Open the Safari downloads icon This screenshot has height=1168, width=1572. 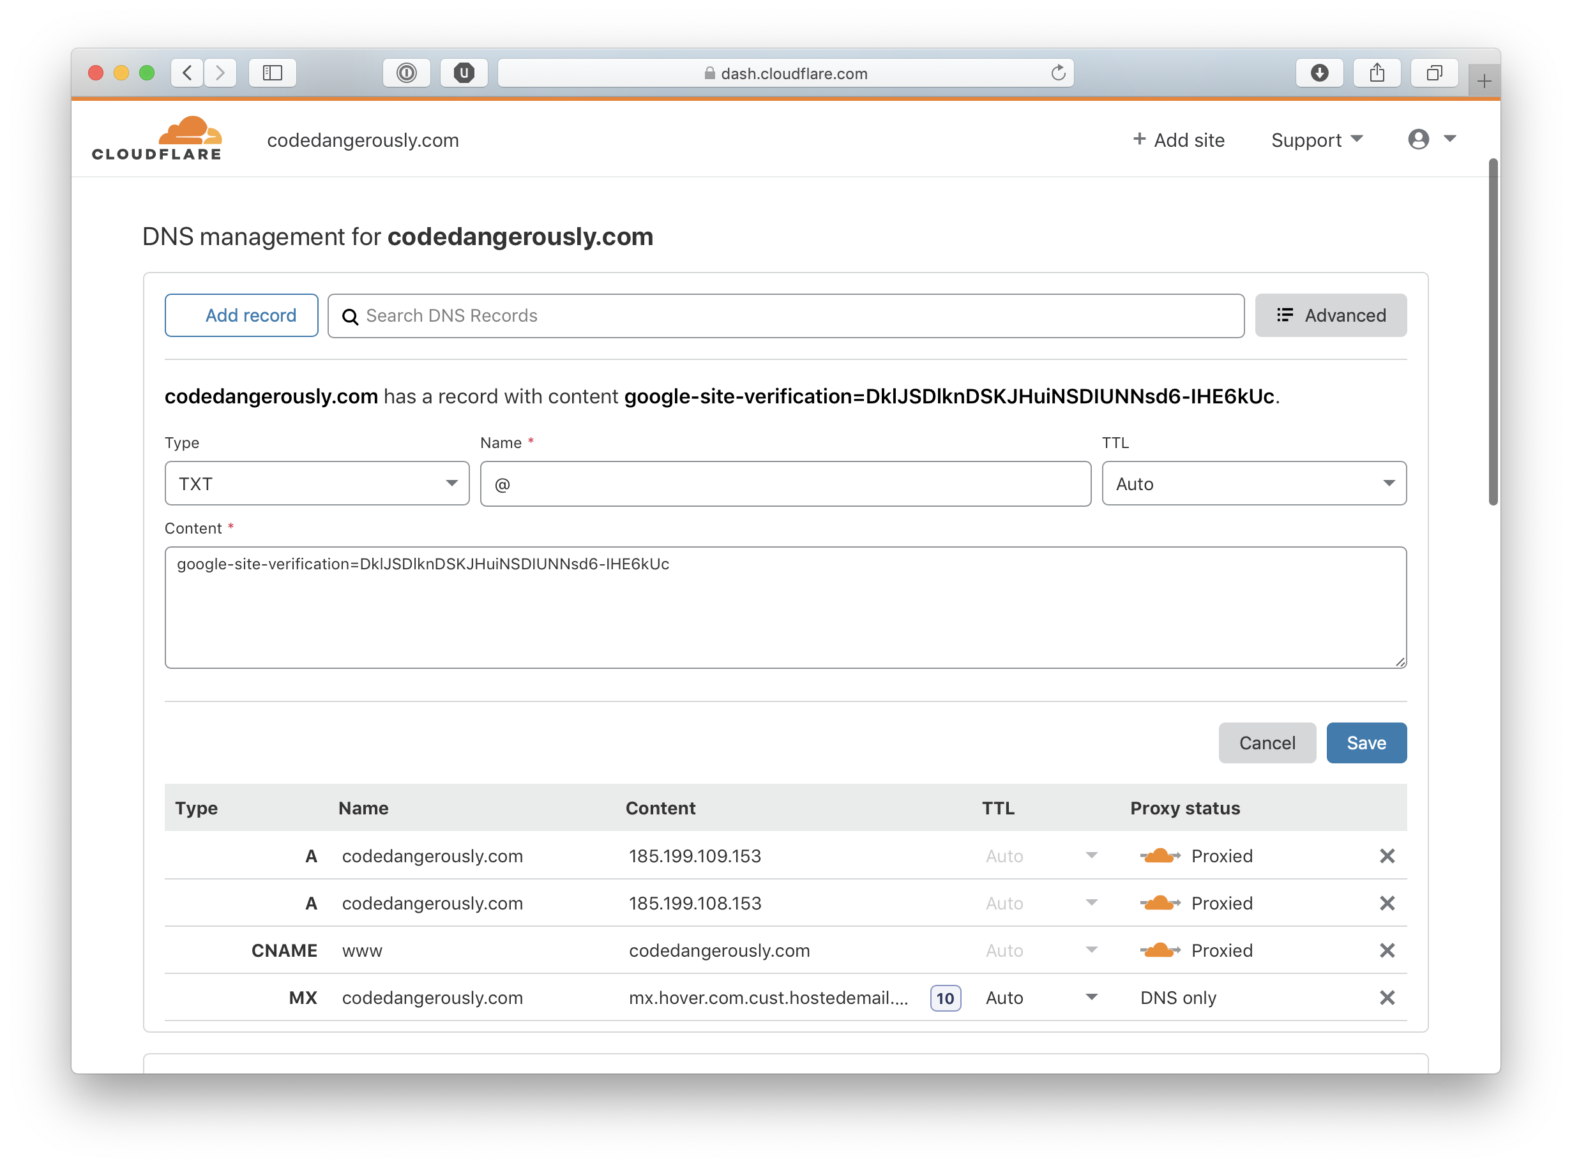pos(1319,73)
